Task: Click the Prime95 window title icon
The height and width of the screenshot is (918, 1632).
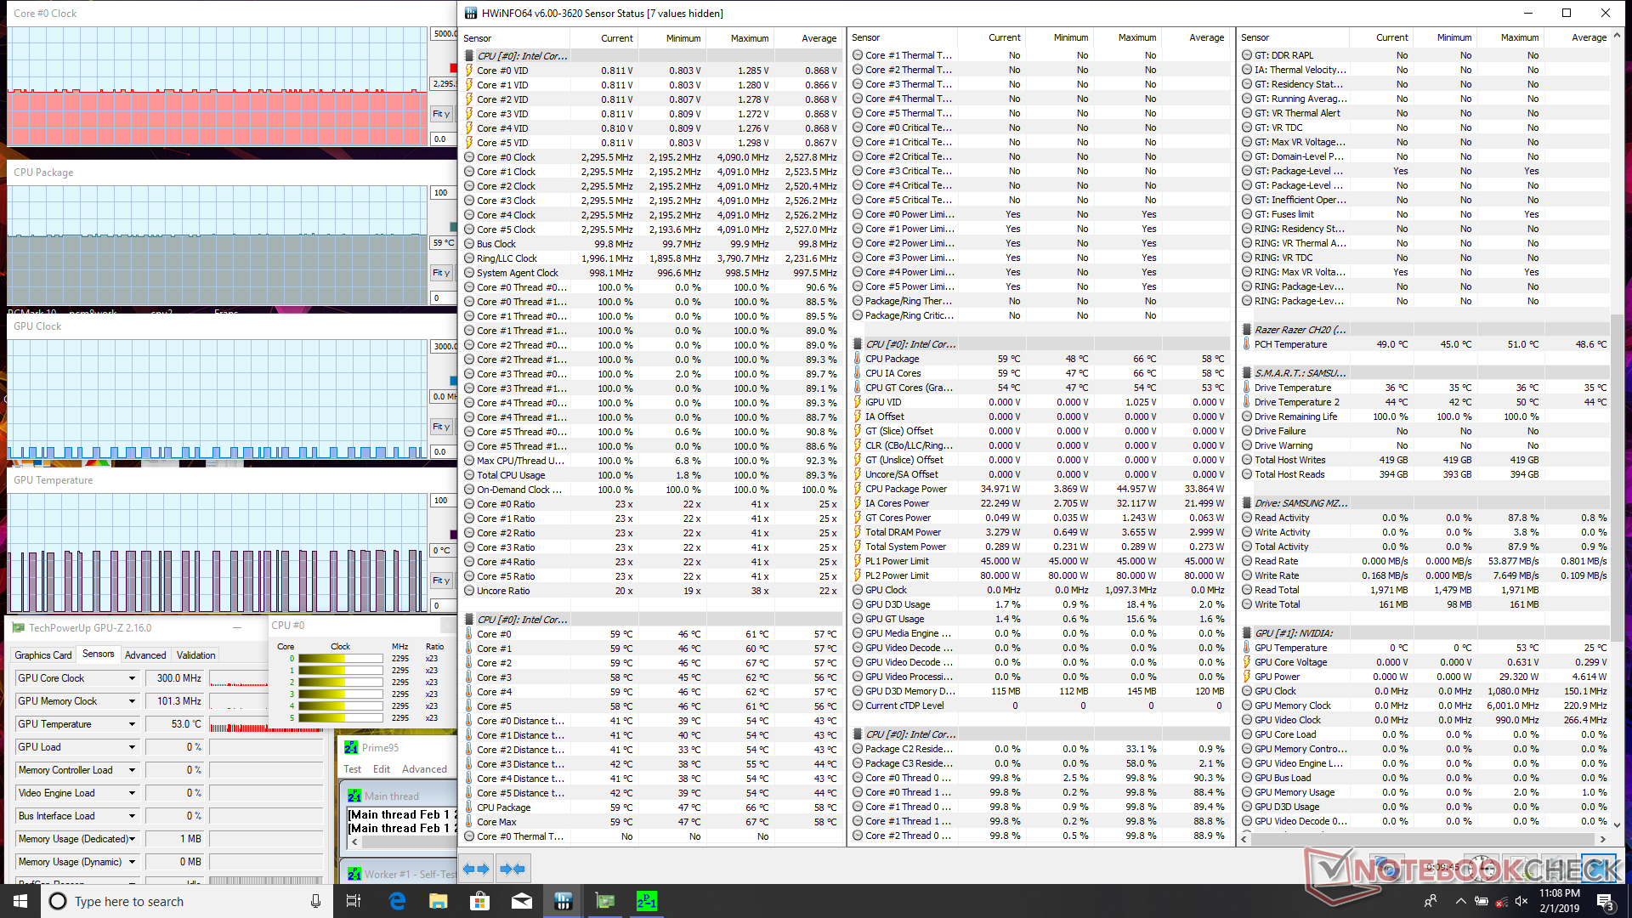Action: click(351, 748)
